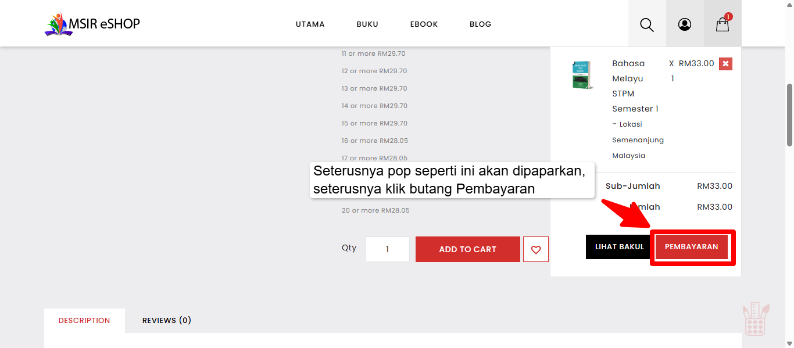Go to UTAMA menu
794x348 pixels.
point(310,24)
